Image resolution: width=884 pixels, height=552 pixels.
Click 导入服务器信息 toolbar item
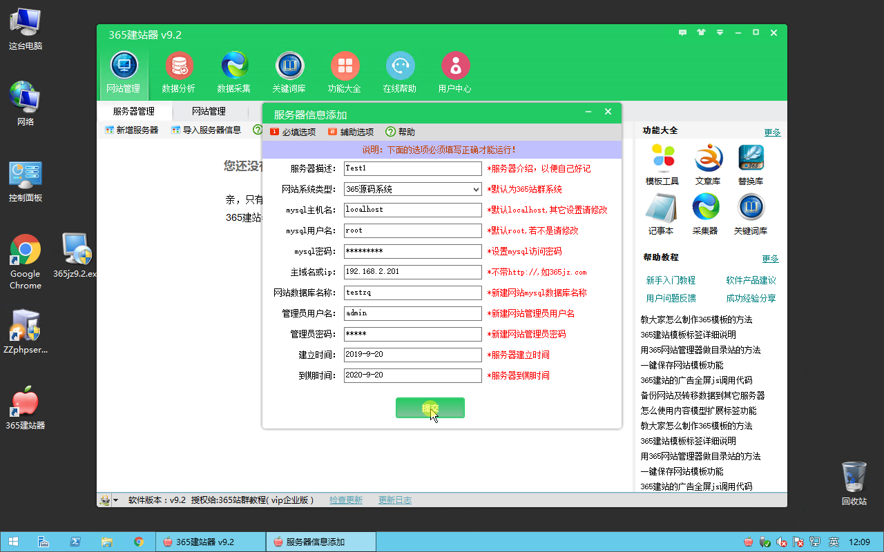[206, 130]
